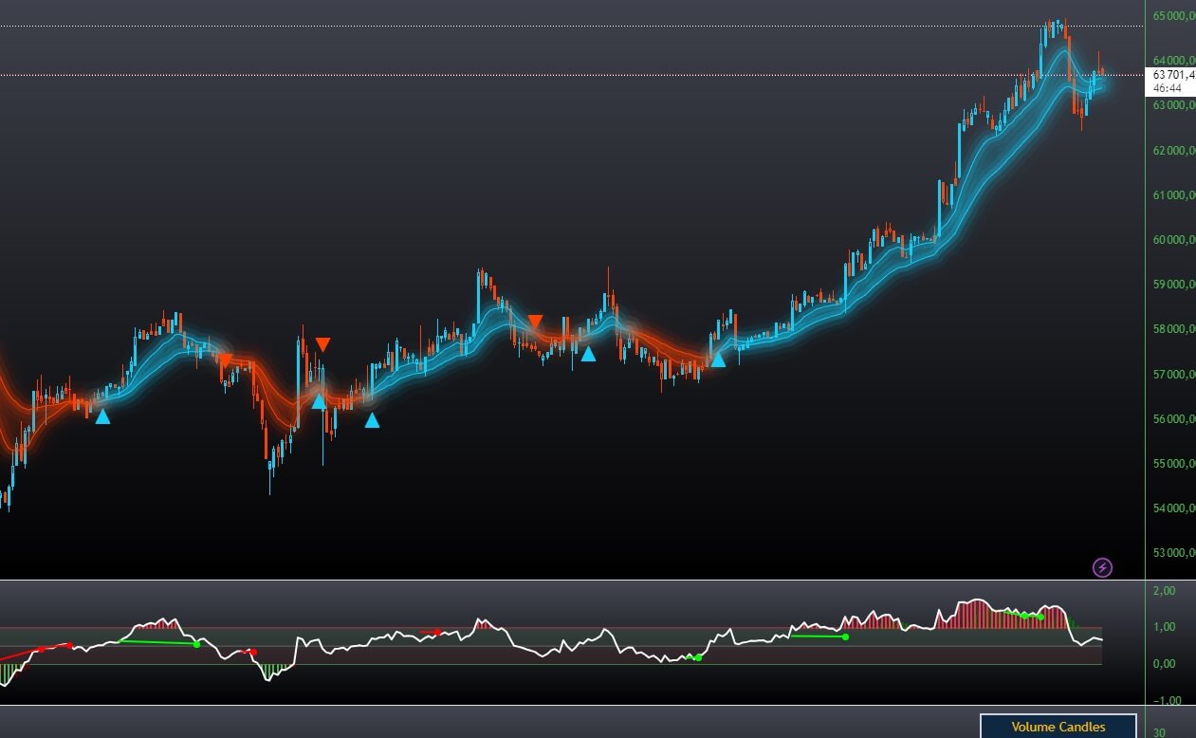
Task: Select the leftmost blue up-triangle buy signal
Action: (x=102, y=416)
